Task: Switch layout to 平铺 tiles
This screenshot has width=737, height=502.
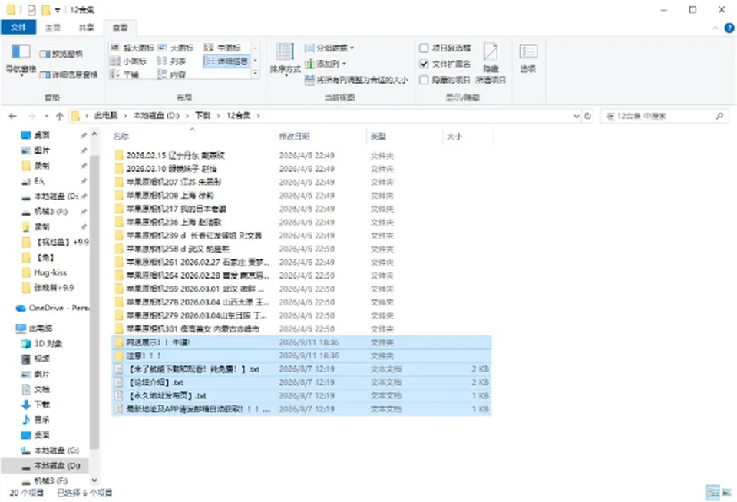Action: (124, 74)
